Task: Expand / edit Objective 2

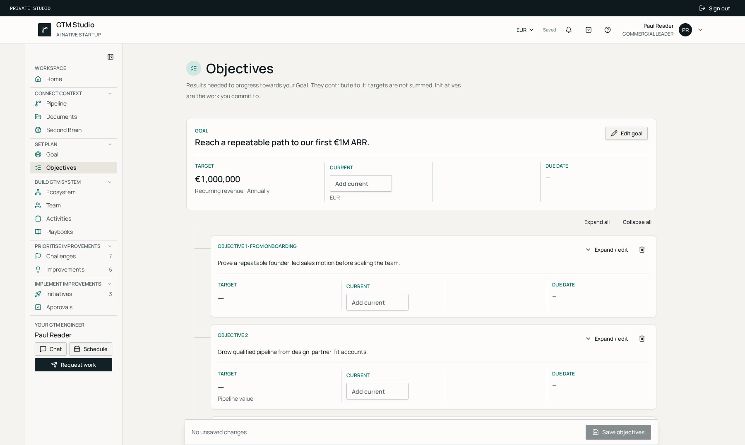Action: point(607,339)
